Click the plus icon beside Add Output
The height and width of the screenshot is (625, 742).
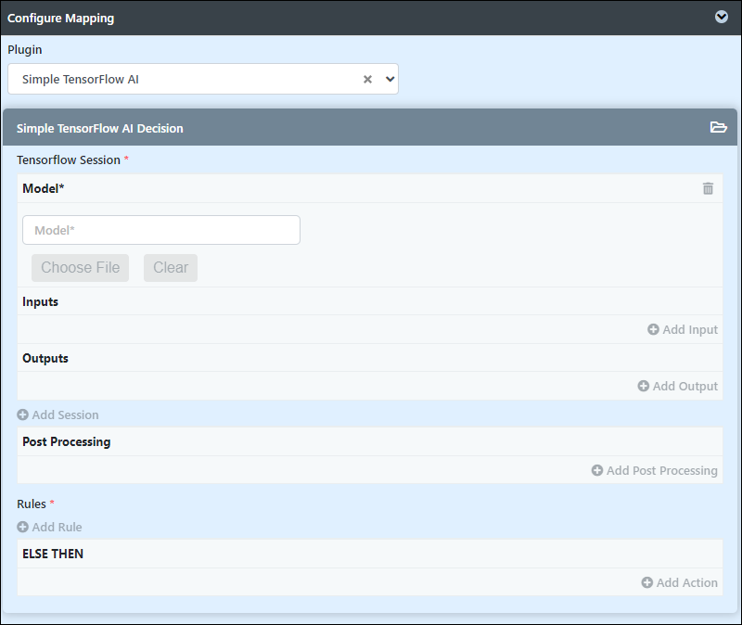tap(643, 386)
